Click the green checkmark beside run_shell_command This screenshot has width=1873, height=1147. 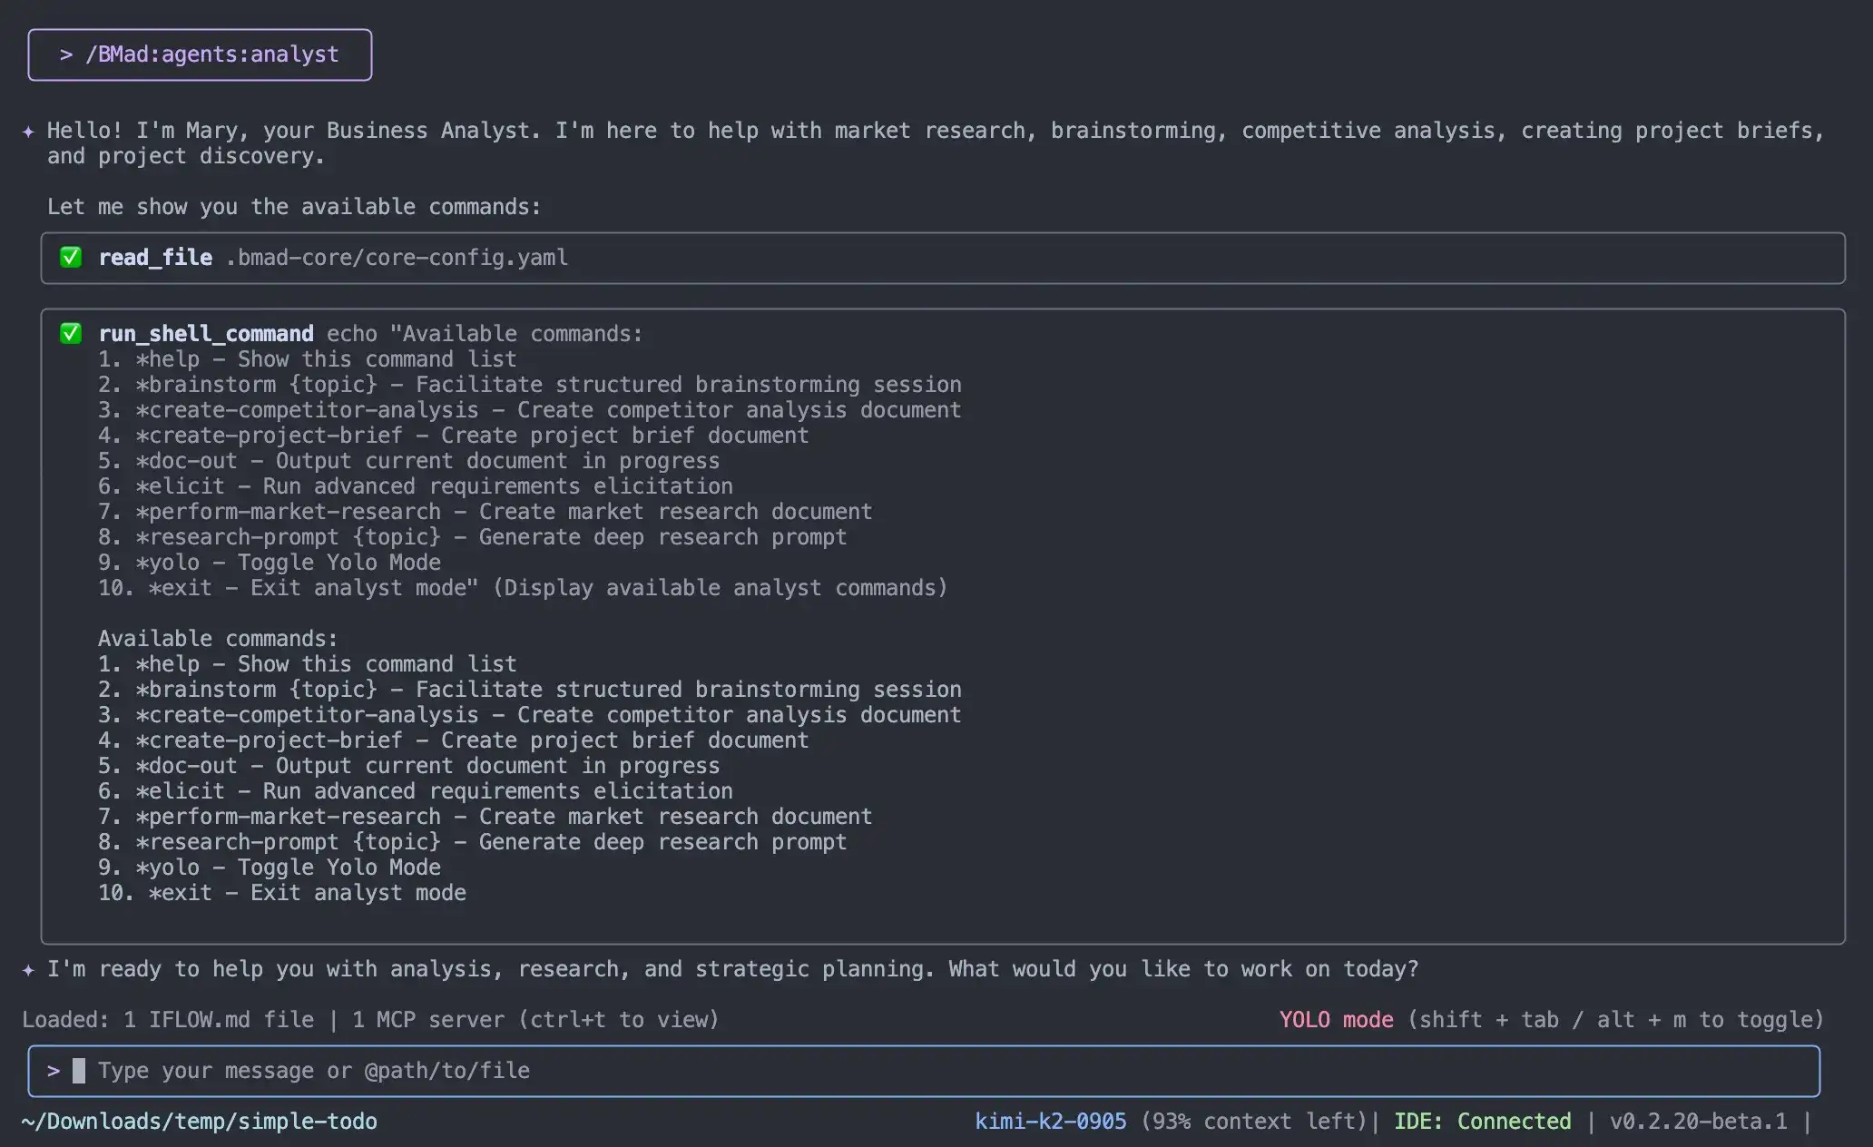point(71,334)
